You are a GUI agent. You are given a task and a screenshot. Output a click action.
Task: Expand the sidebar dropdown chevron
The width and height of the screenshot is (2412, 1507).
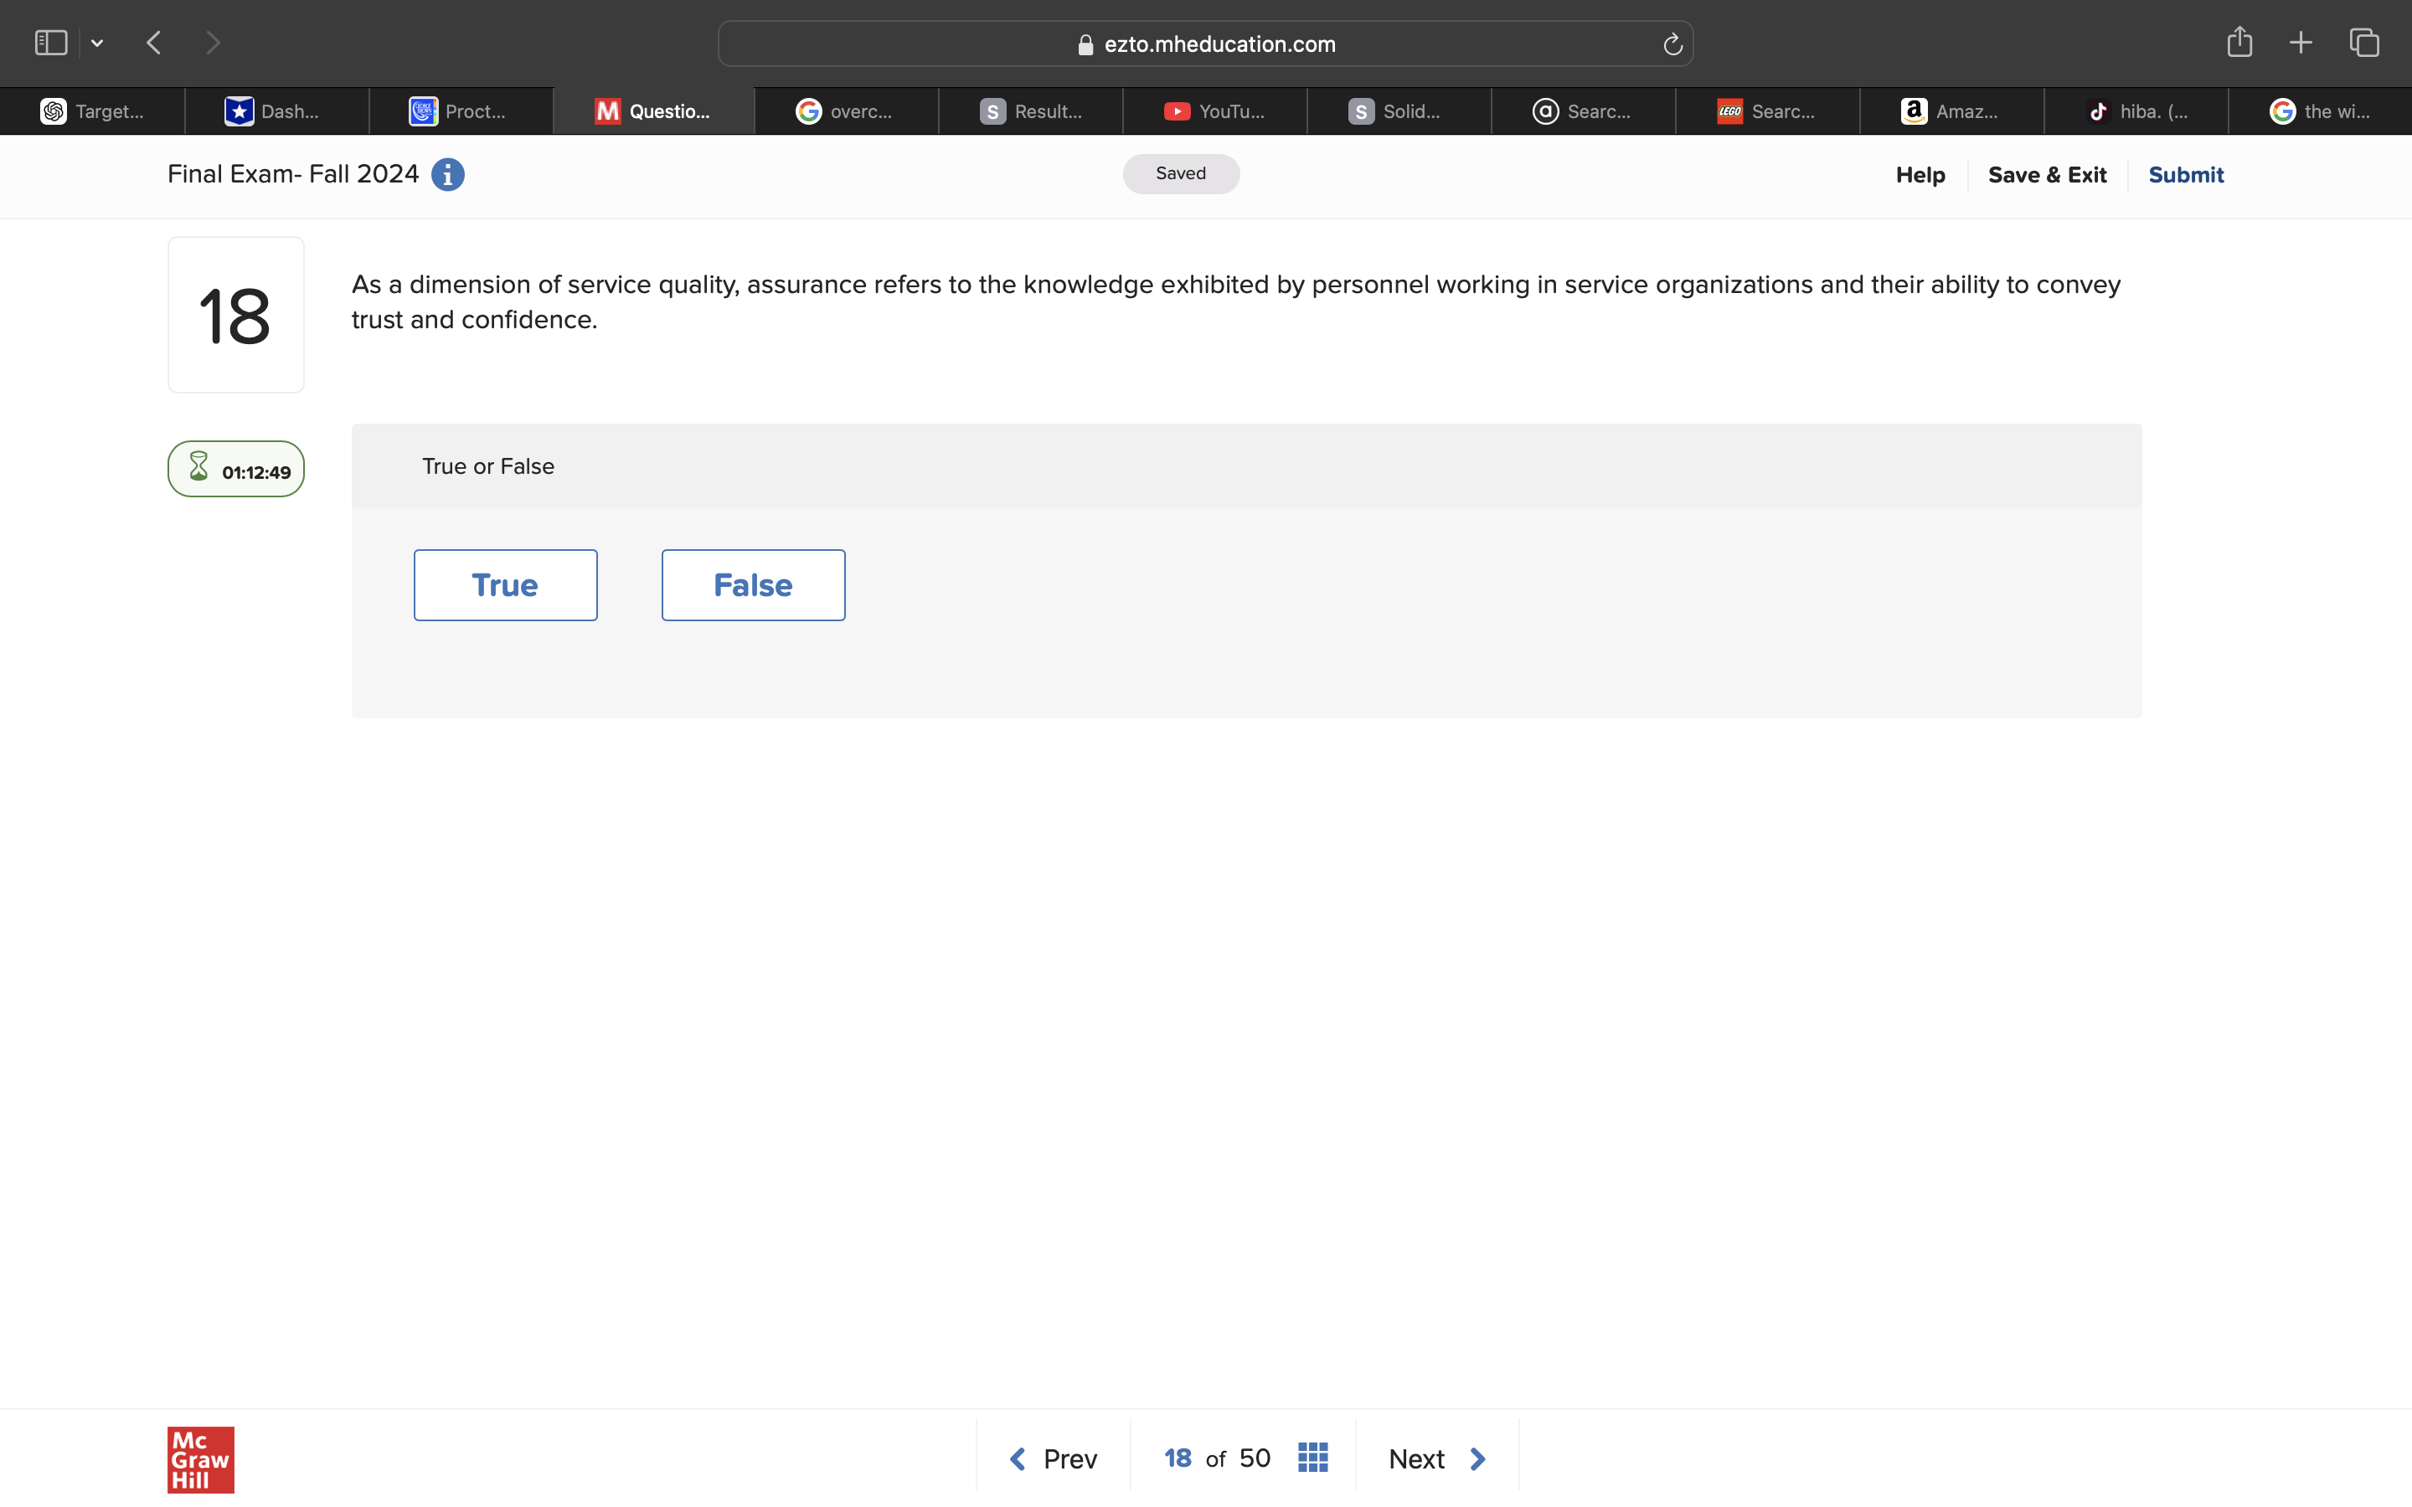tap(96, 42)
